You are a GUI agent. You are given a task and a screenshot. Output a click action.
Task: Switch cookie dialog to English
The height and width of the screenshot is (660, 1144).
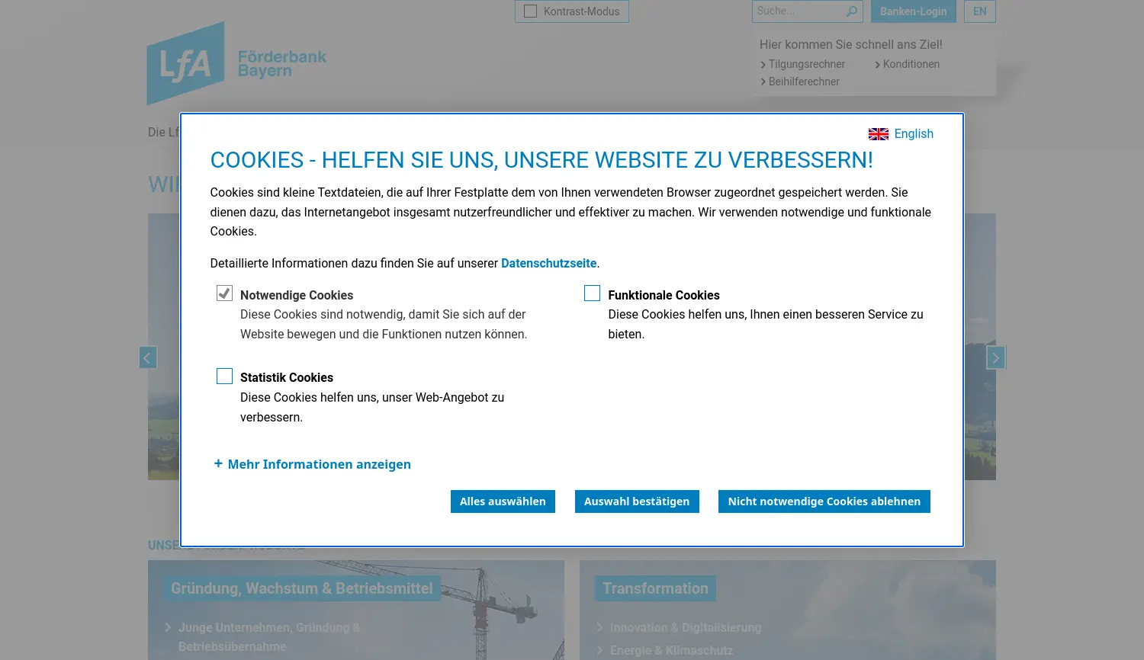(x=913, y=134)
